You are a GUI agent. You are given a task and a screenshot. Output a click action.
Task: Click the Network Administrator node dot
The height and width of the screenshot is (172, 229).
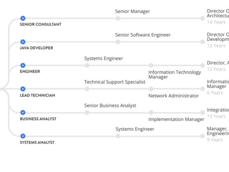click(x=151, y=89)
